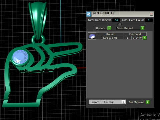160x120 pixels.
Task: Open the Diamond (3.52 spg) material dropdown
Action: pyautogui.click(x=107, y=102)
